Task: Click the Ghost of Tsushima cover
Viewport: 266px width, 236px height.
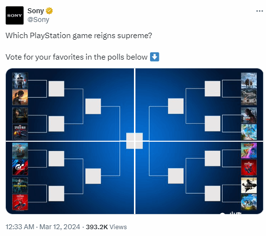Action: click(x=249, y=185)
